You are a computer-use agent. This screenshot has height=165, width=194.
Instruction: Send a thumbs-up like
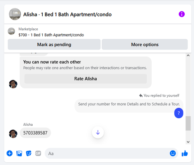click(x=185, y=153)
